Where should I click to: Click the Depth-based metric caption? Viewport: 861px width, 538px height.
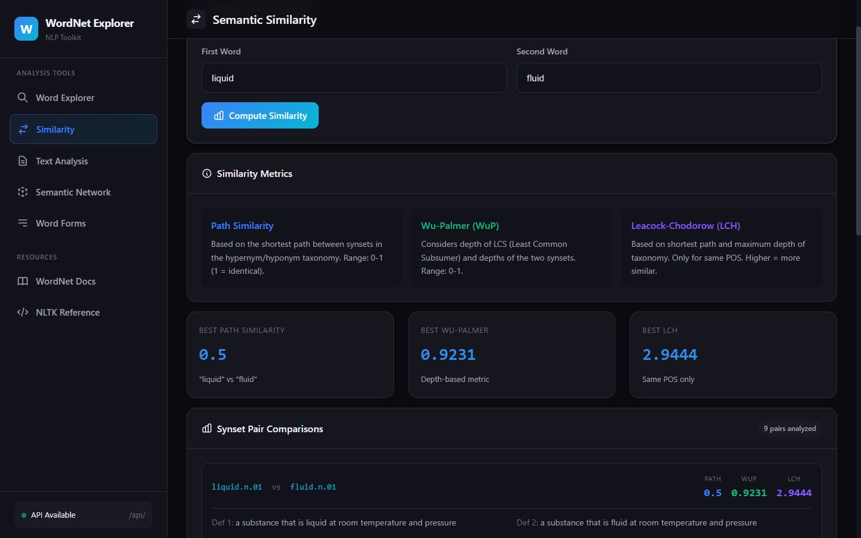pos(455,379)
